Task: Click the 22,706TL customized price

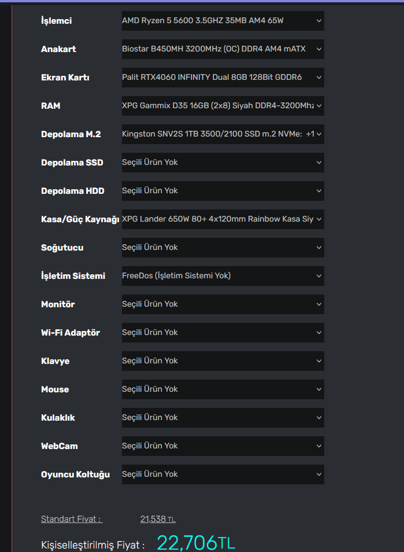Action: click(196, 543)
